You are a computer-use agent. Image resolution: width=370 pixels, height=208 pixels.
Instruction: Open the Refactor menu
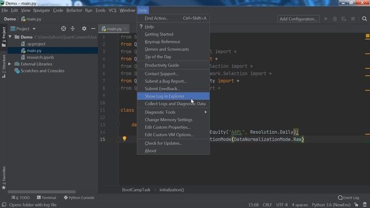pos(74,10)
